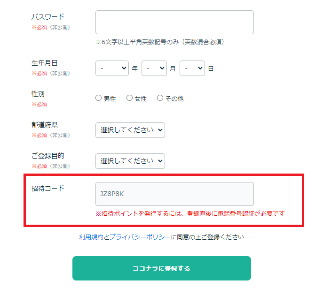Expand the 都道府県 prefecture dropdown
331x288 pixels.
click(x=130, y=130)
